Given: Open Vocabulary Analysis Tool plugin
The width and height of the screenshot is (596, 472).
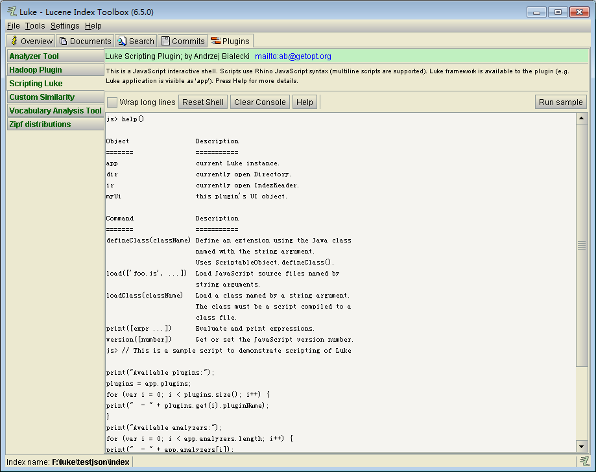Looking at the screenshot, I should tap(55, 111).
